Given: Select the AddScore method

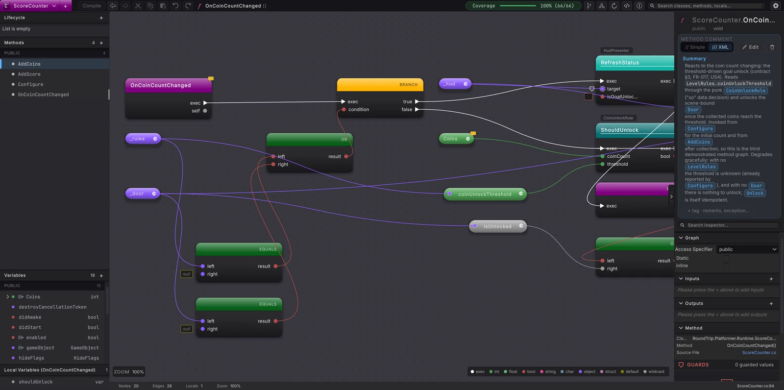Looking at the screenshot, I should [x=54, y=74].
